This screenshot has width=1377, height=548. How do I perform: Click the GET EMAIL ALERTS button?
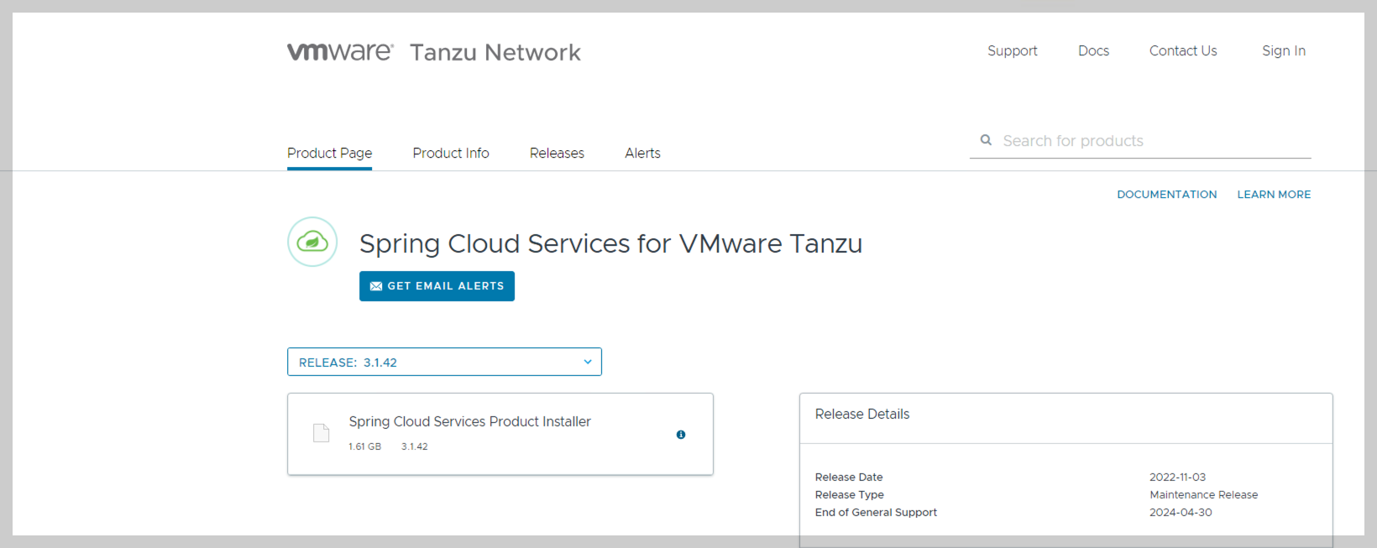click(x=437, y=286)
